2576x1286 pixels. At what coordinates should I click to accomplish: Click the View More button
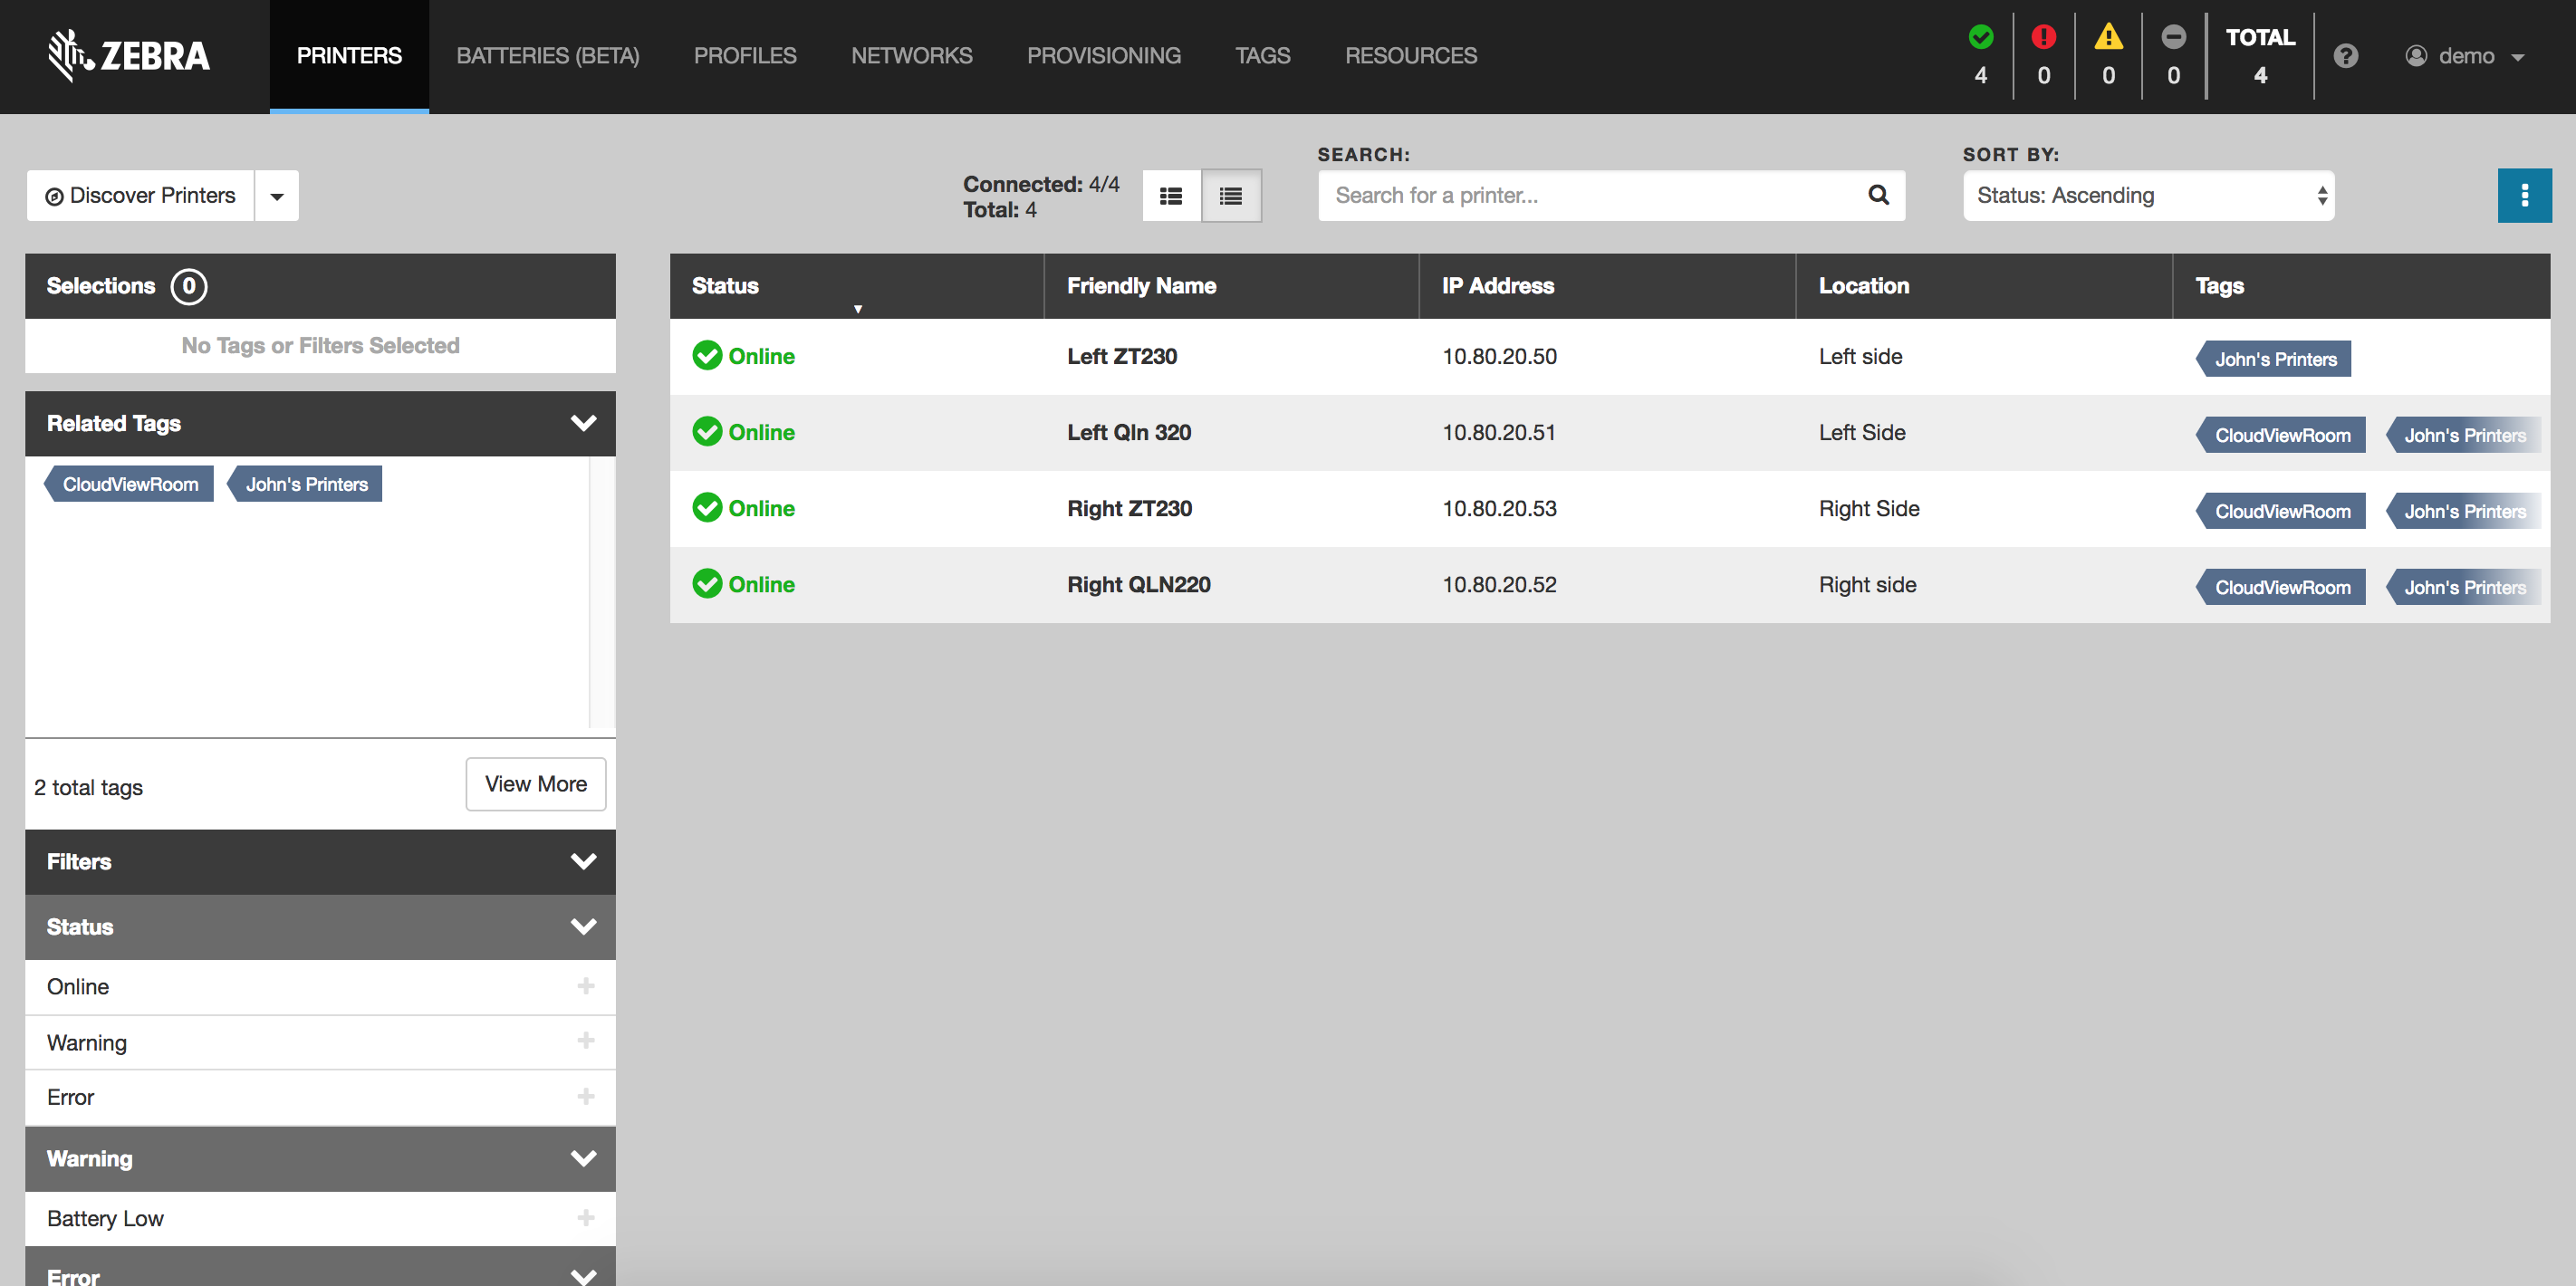(x=535, y=784)
